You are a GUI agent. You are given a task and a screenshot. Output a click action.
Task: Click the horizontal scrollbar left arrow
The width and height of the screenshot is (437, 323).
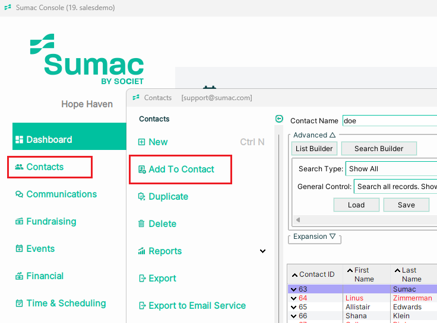(x=298, y=220)
